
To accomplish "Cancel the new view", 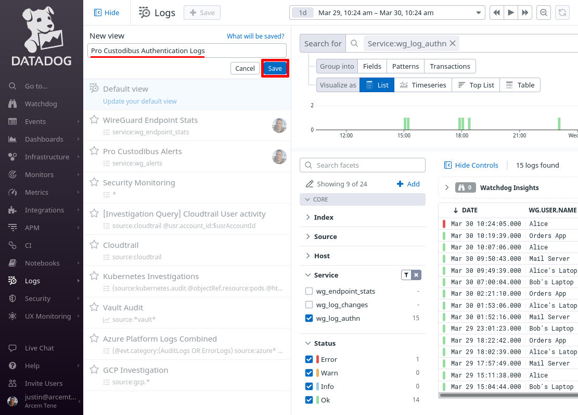I will (x=245, y=68).
